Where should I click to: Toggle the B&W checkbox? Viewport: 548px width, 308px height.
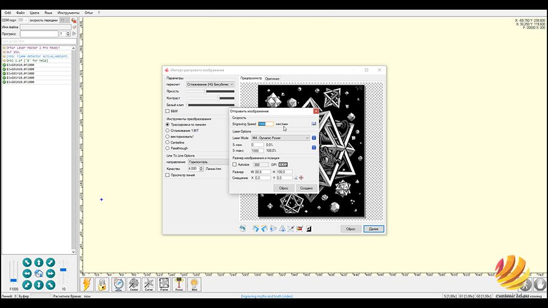coord(167,111)
